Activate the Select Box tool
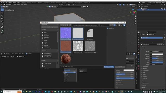Viewport: 166px width, 93px height. (2, 10)
